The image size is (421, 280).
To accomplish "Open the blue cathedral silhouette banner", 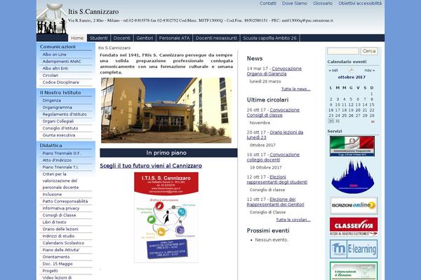I will (x=353, y=177).
